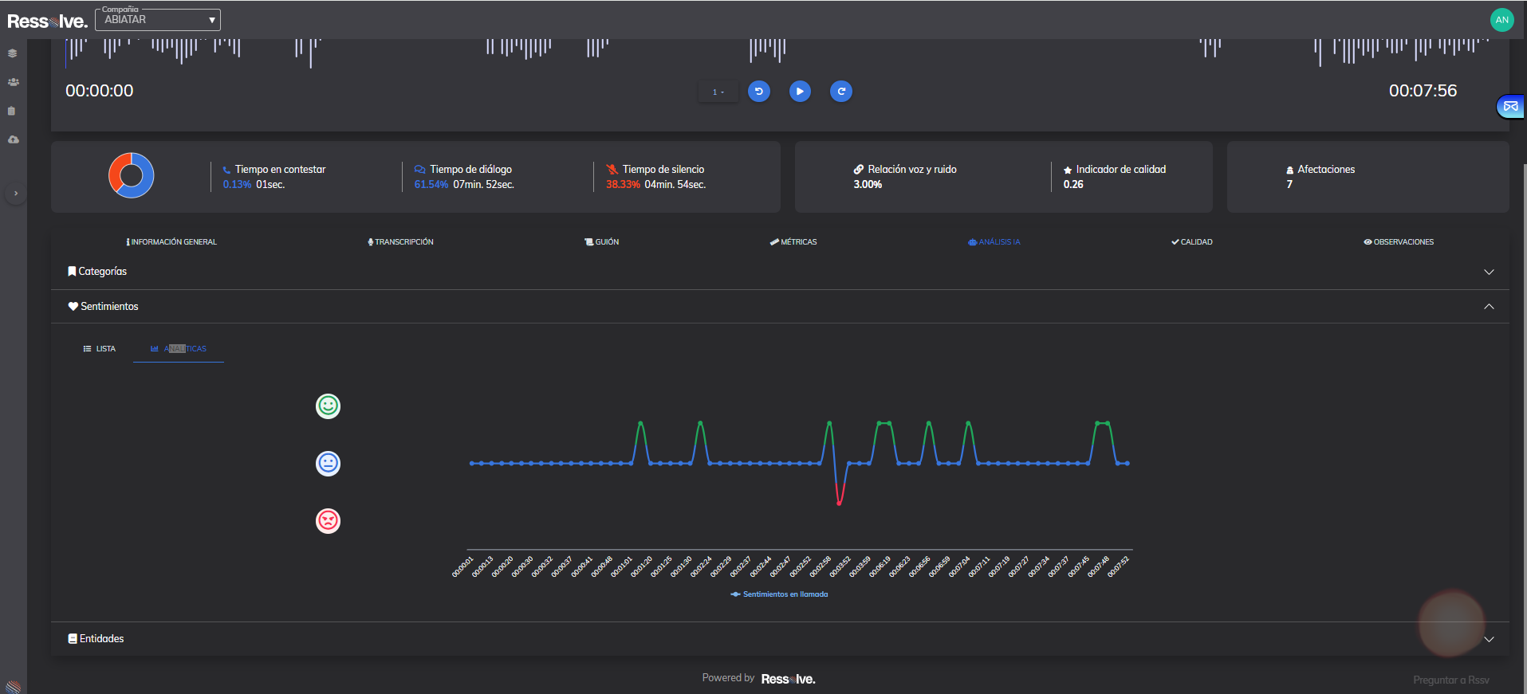Click the bottom-left Ressolve corner icon
1527x694 pixels.
pos(13,687)
